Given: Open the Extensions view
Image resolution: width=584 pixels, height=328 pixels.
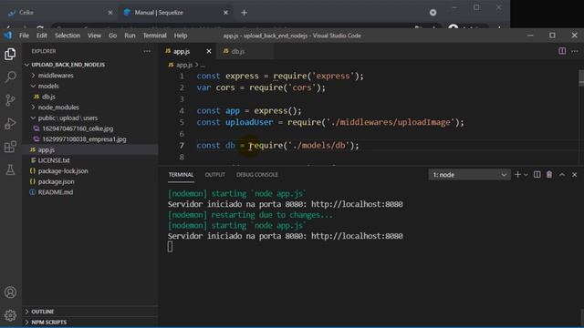Looking at the screenshot, I should [x=10, y=147].
